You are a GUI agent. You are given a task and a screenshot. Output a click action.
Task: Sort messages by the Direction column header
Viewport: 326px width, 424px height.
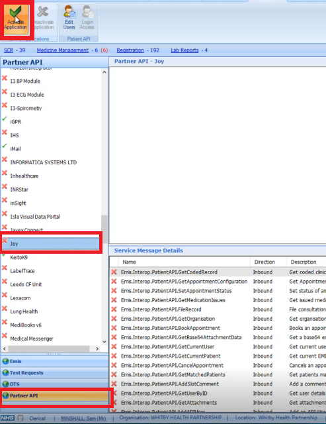tap(268, 262)
